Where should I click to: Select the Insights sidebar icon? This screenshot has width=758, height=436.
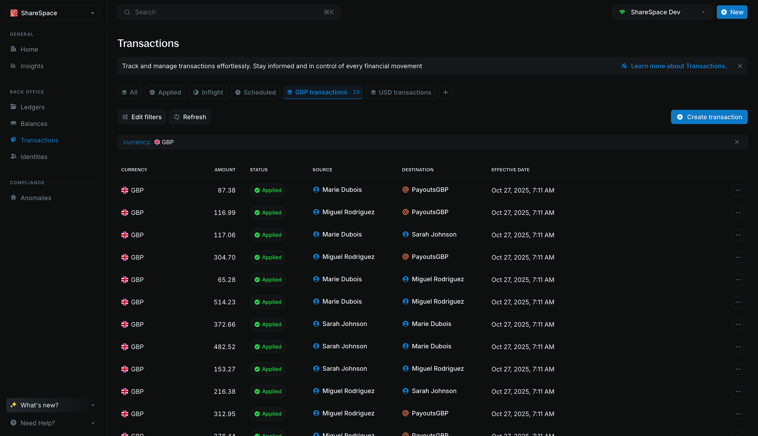point(14,66)
